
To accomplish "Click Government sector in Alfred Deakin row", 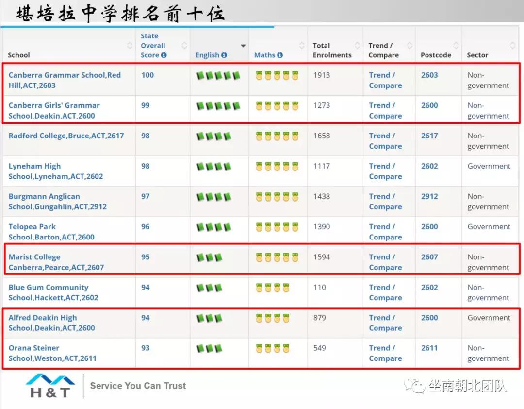I will pos(489,318).
